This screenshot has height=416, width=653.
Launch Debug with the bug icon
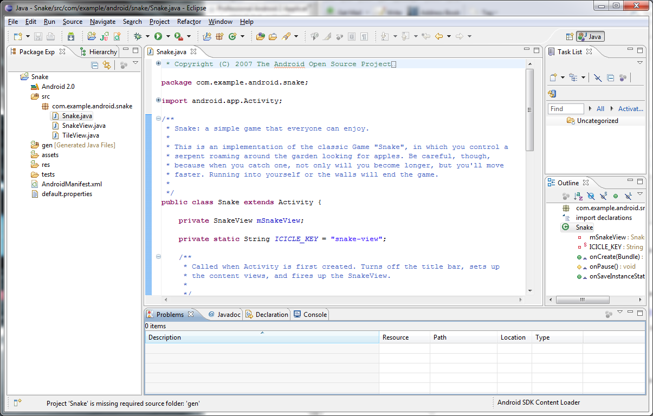click(x=138, y=36)
